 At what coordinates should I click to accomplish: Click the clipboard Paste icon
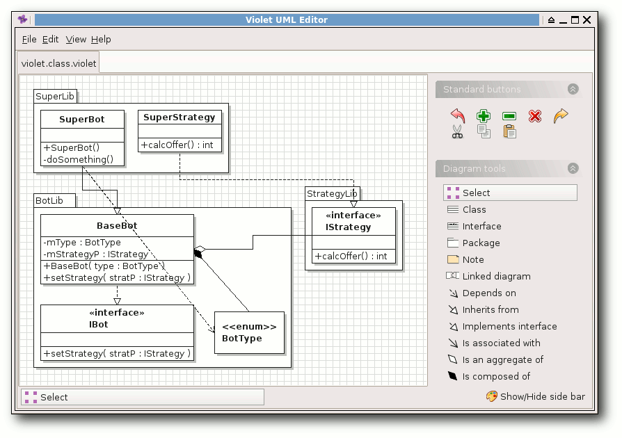[509, 131]
